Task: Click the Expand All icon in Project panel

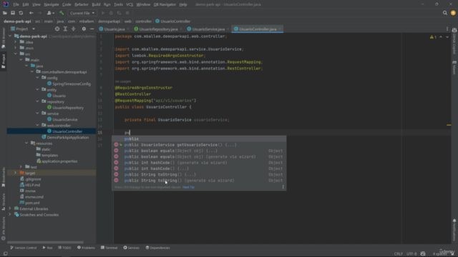Action: tap(65, 29)
